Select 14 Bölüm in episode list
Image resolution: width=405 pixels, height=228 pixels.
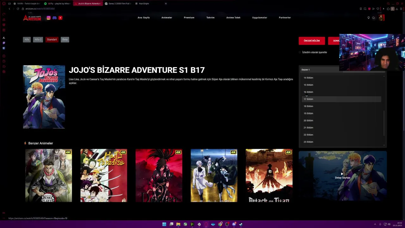pyautogui.click(x=341, y=78)
